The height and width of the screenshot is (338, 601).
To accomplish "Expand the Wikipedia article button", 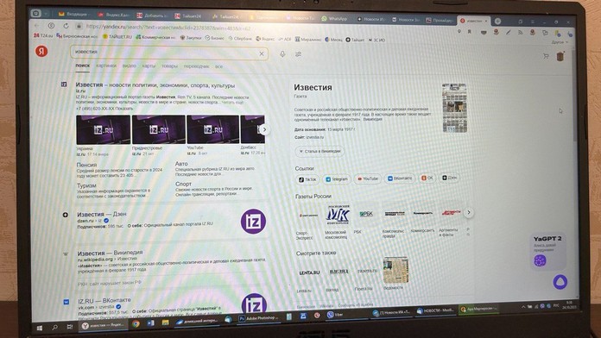I will (320, 151).
